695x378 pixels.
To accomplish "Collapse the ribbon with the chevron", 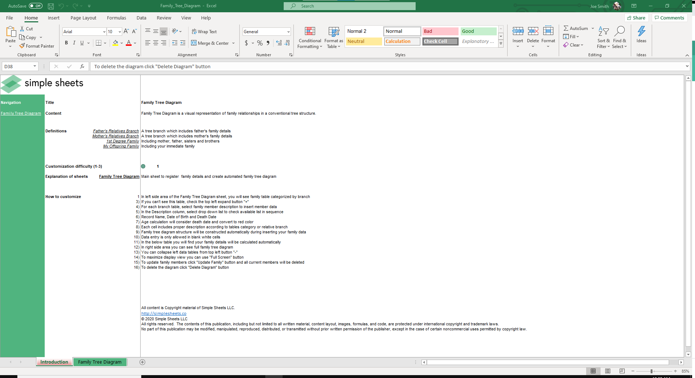I will (x=687, y=55).
